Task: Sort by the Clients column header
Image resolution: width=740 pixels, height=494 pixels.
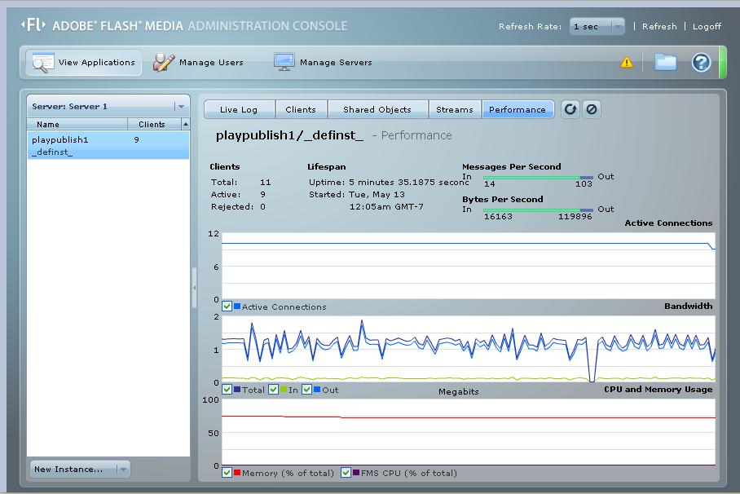Action: [154, 124]
